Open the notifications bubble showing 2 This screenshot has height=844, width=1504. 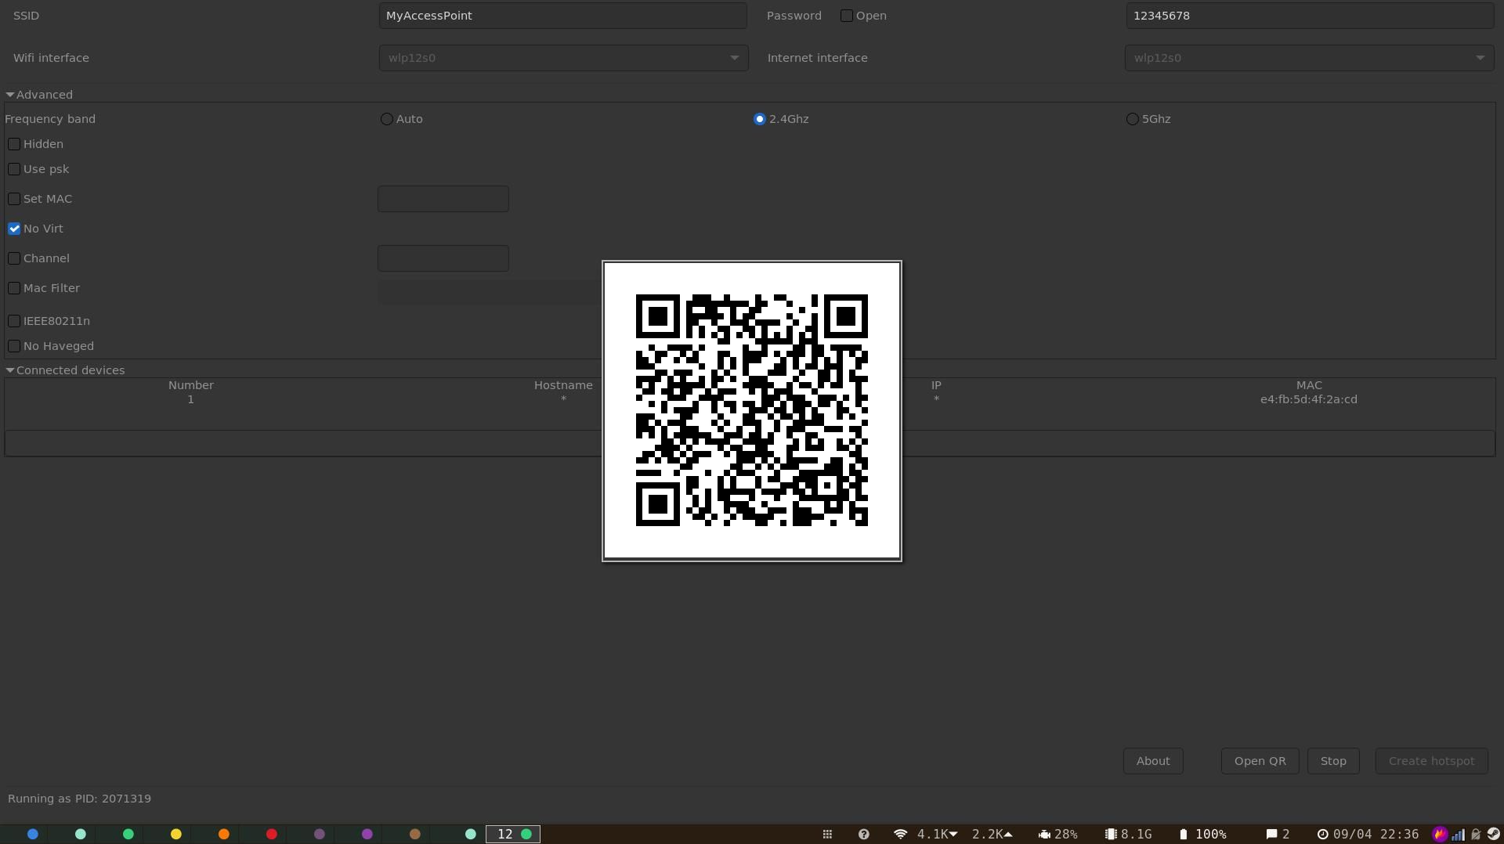click(x=1274, y=834)
